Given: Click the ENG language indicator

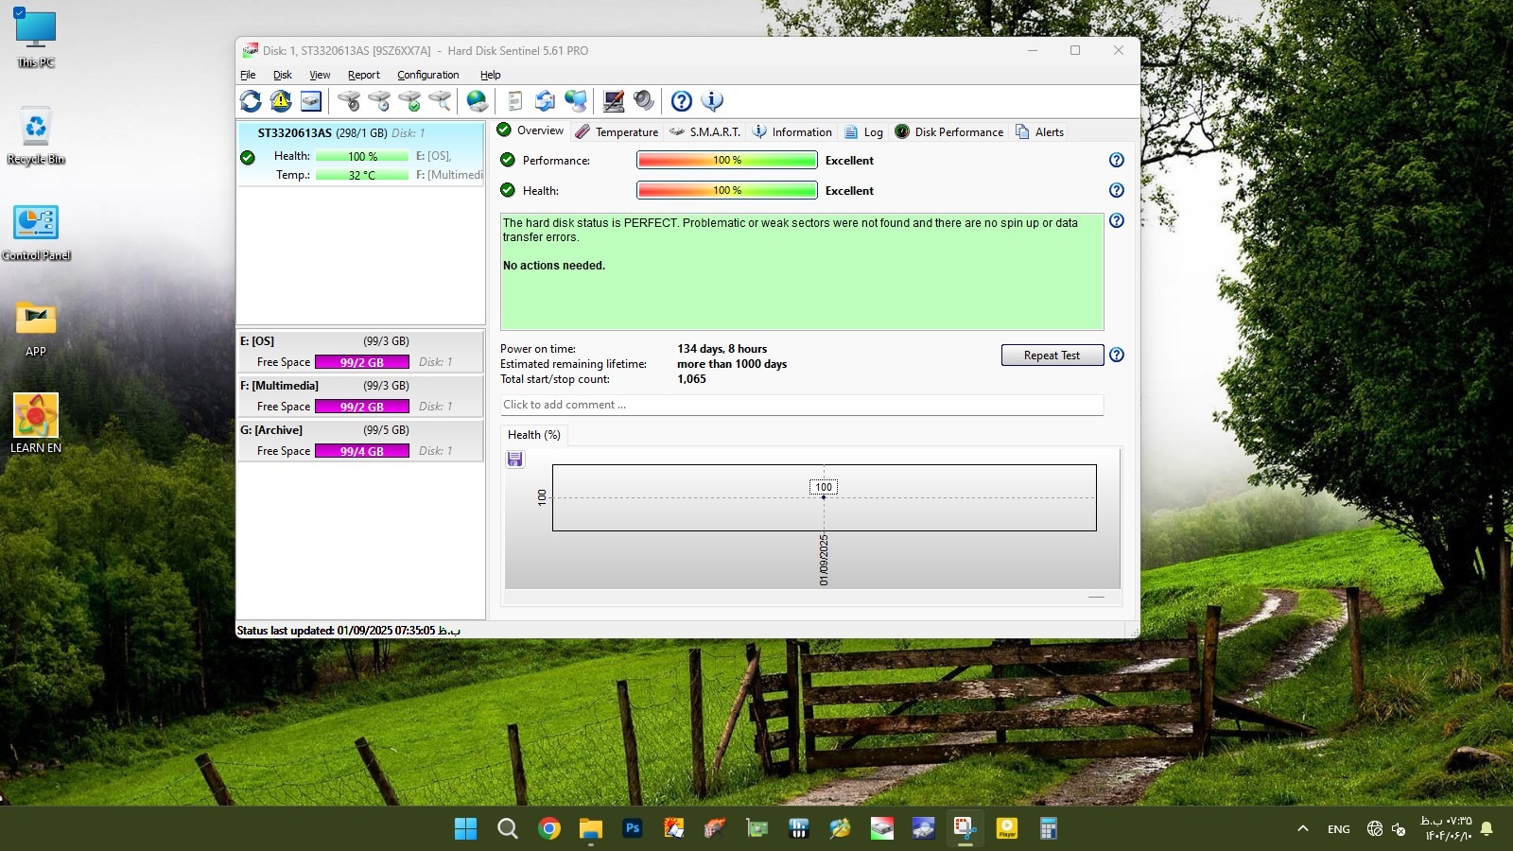Looking at the screenshot, I should 1339,829.
